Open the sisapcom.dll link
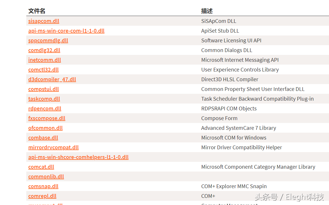Image resolution: width=329 pixels, height=205 pixels. point(44,21)
